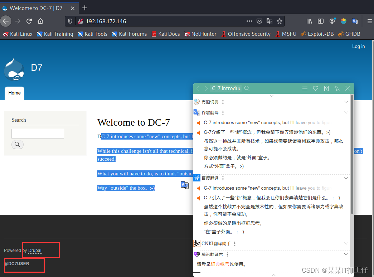Open the Firefox hamburger menu
374x277 pixels.
(369, 21)
